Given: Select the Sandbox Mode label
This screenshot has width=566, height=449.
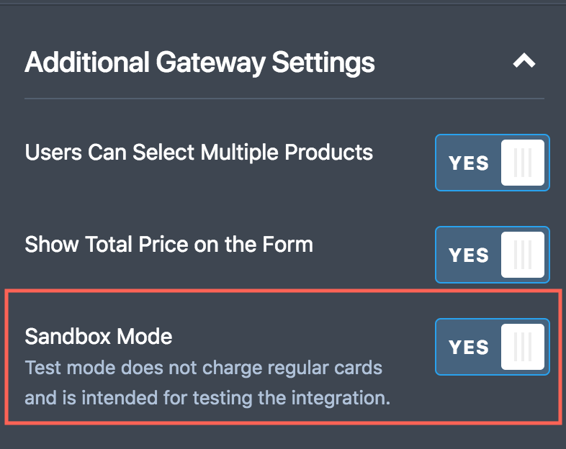Looking at the screenshot, I should pos(98,337).
